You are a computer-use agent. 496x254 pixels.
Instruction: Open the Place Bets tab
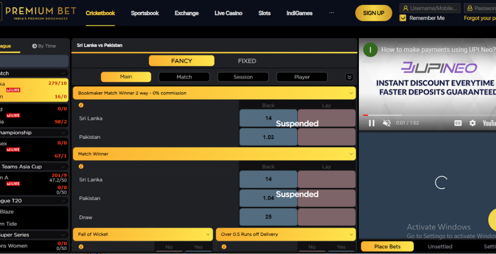[x=387, y=247]
